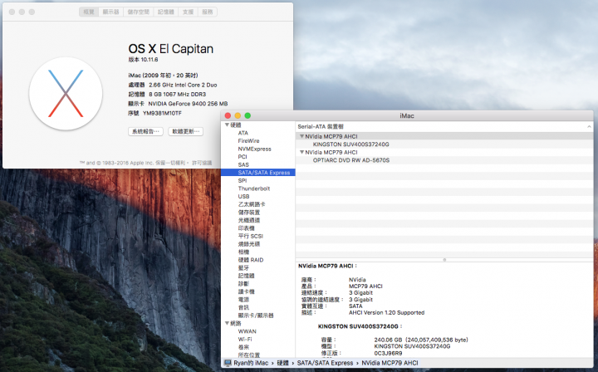Select 平行 SCSI in the sidebar
This screenshot has width=598, height=372.
(251, 237)
